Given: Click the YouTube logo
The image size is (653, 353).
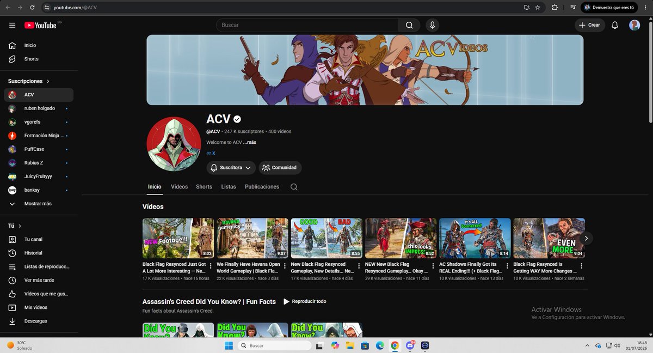Looking at the screenshot, I should coord(41,25).
